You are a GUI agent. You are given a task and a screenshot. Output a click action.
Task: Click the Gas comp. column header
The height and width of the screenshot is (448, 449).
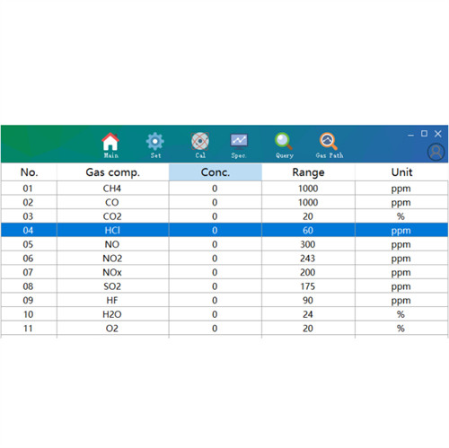[x=112, y=172]
